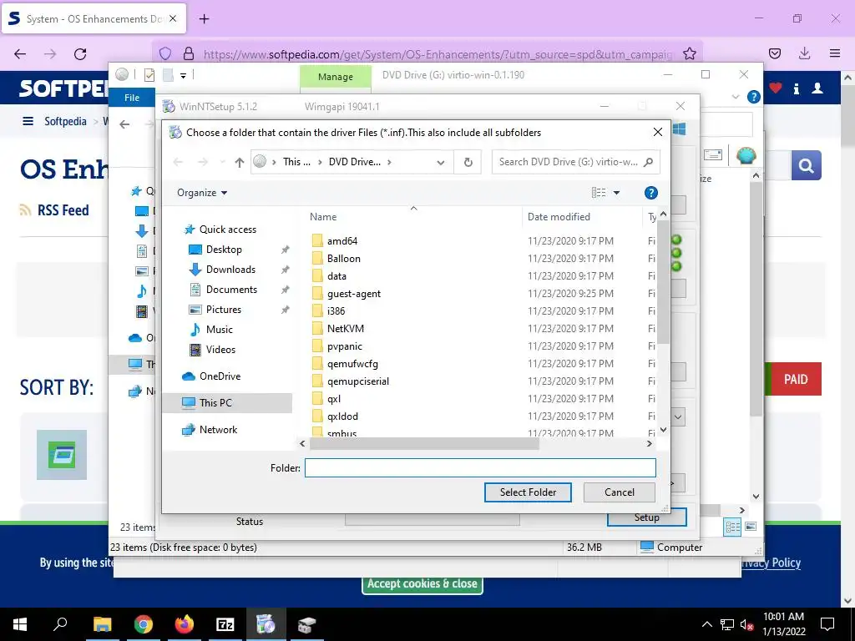Viewport: 855px width, 641px height.
Task: Reload the Firefox page
Action: tap(80, 54)
